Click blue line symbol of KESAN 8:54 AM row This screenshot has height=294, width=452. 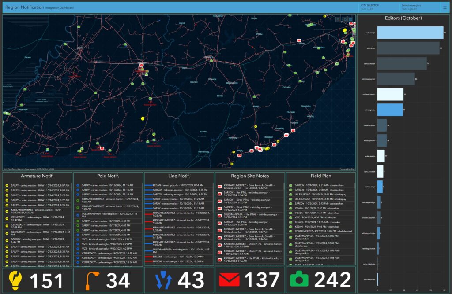(x=148, y=185)
